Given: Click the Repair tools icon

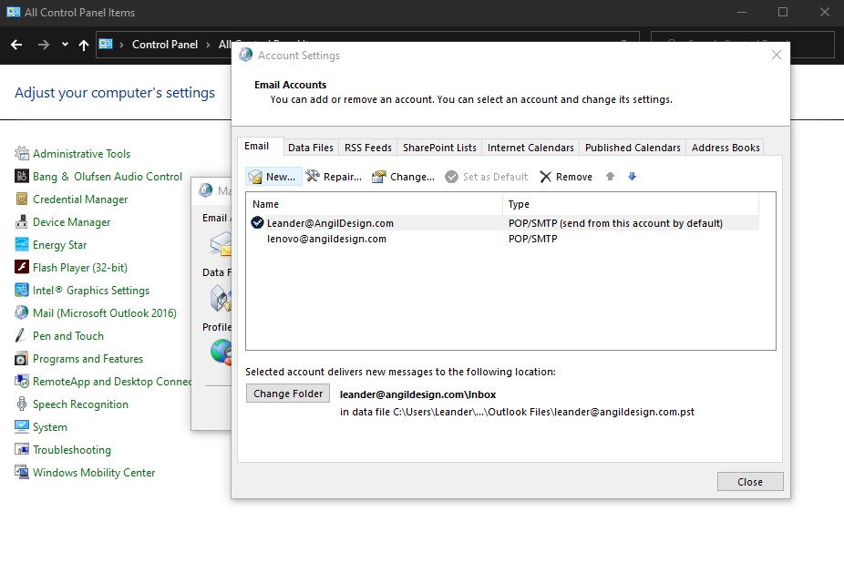Looking at the screenshot, I should click(313, 176).
